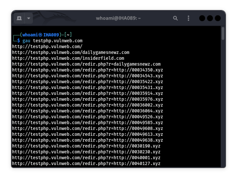
Task: Click the line ending 00049608.xyz
Action: click(87, 128)
